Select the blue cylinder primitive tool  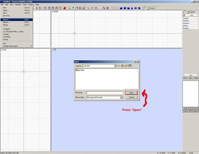coord(128,8)
